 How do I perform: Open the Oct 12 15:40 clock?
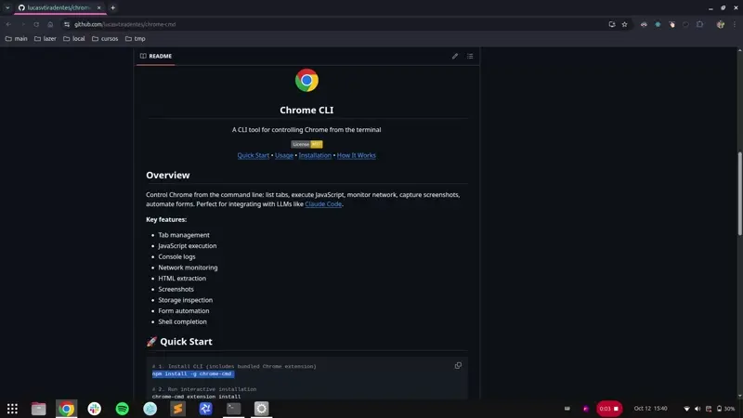point(651,409)
